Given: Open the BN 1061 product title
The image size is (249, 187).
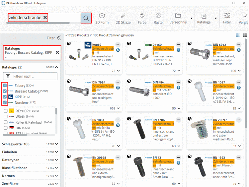Looking at the screenshot, I should [x=98, y=120].
